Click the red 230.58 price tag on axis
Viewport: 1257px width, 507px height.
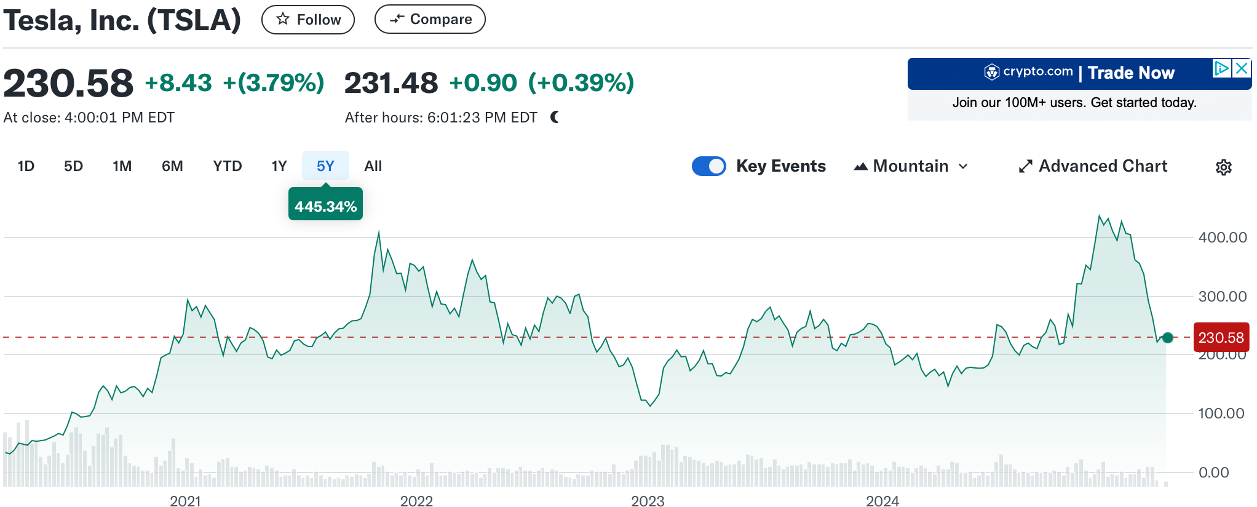(1221, 337)
